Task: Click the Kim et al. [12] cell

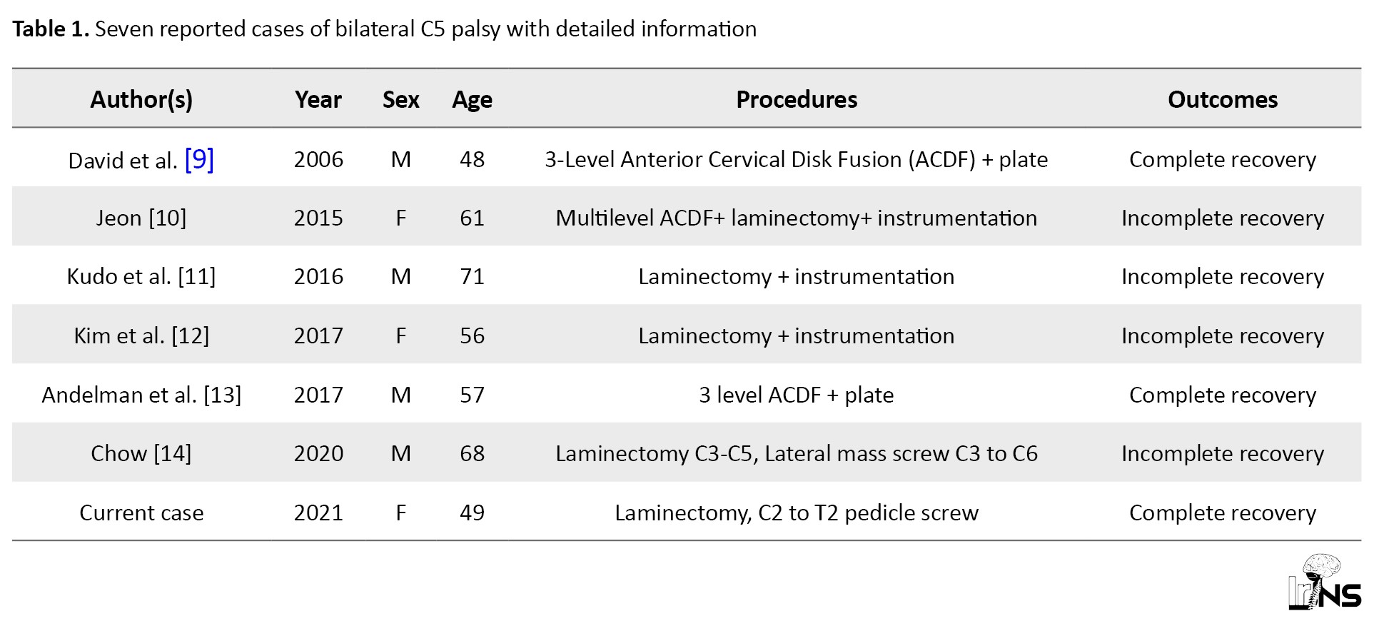Action: (141, 335)
